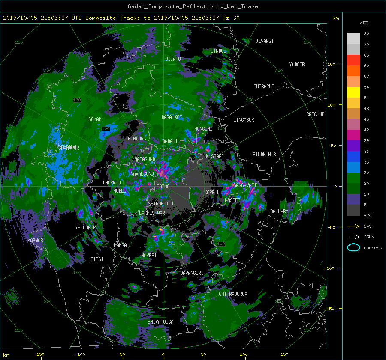Click the dBZ legend heading

[x=364, y=23]
